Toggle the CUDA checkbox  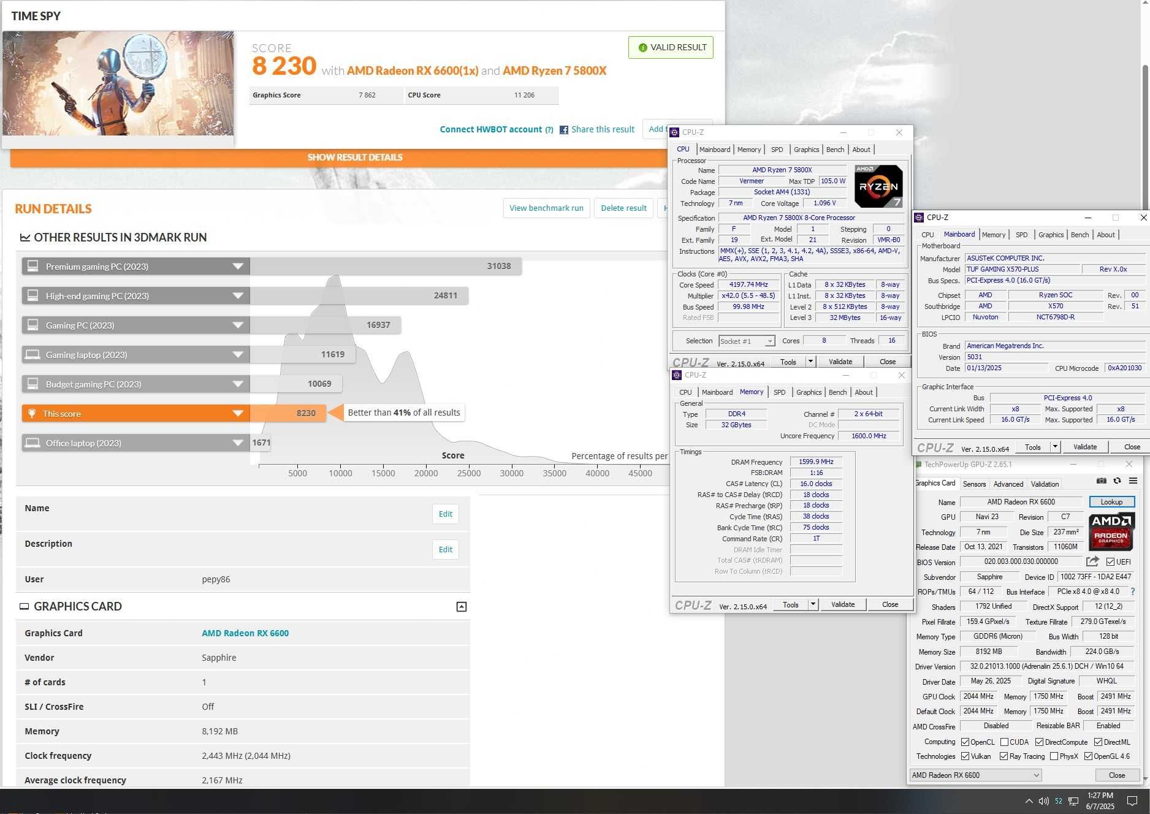pos(1004,742)
